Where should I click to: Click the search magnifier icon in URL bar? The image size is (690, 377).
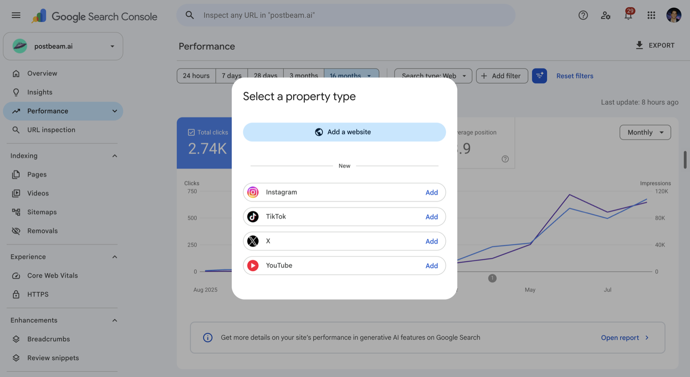coord(190,15)
